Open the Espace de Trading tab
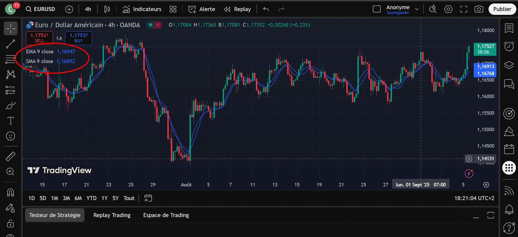 coord(166,215)
